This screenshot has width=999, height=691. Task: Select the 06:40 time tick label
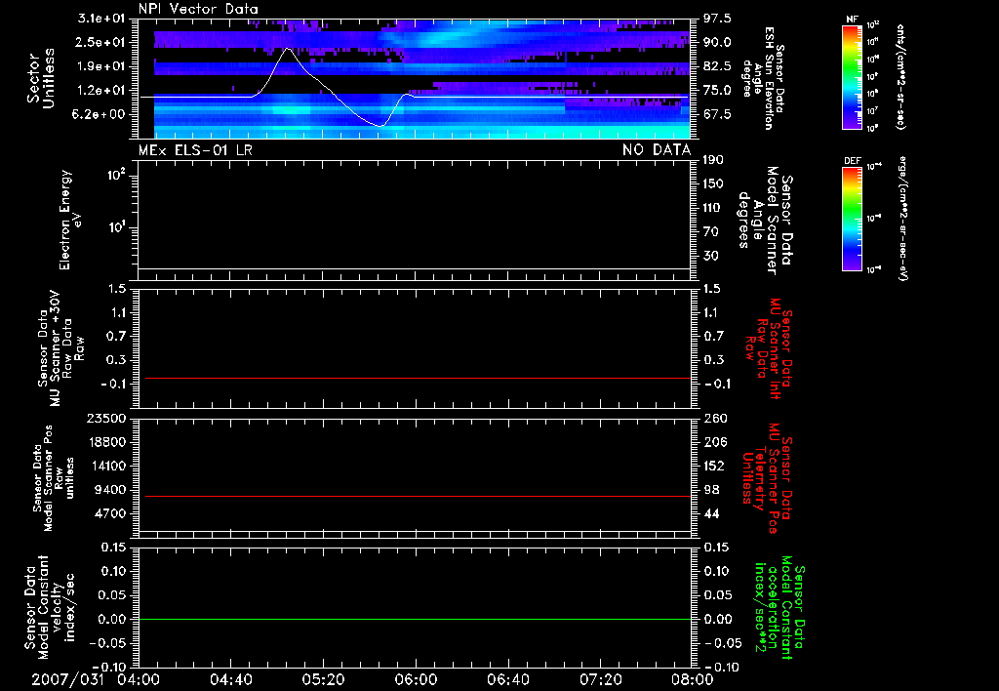pyautogui.click(x=507, y=679)
